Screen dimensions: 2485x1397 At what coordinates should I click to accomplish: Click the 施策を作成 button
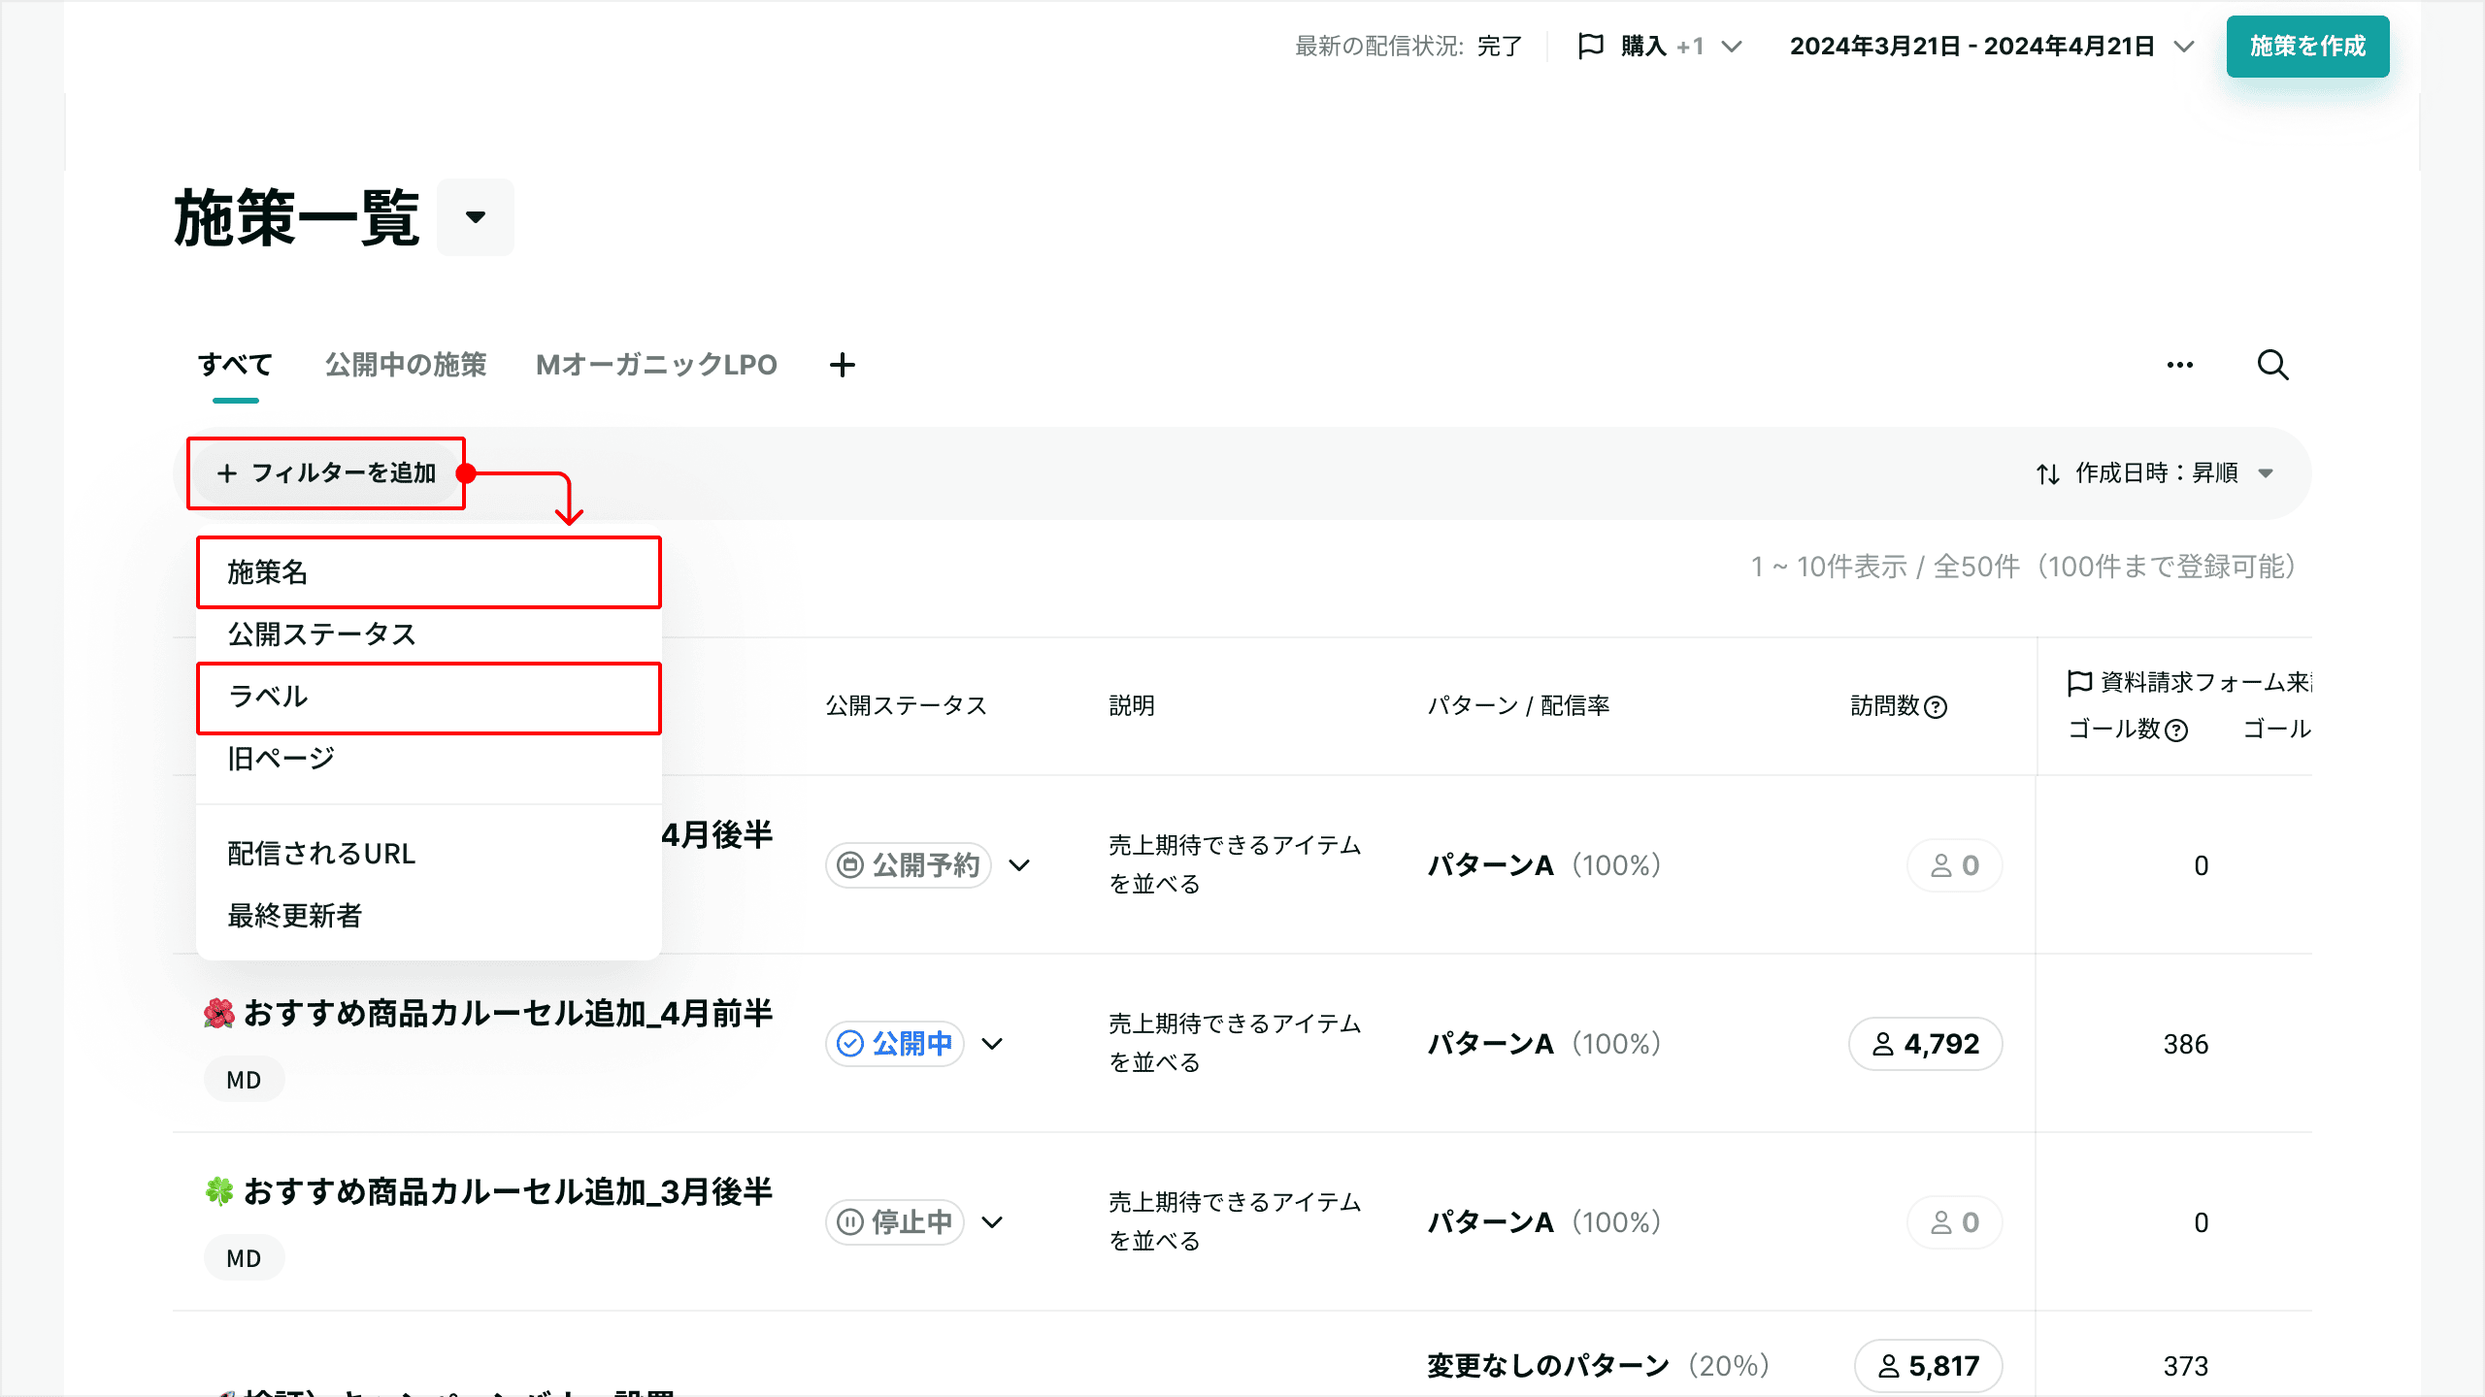click(2306, 46)
